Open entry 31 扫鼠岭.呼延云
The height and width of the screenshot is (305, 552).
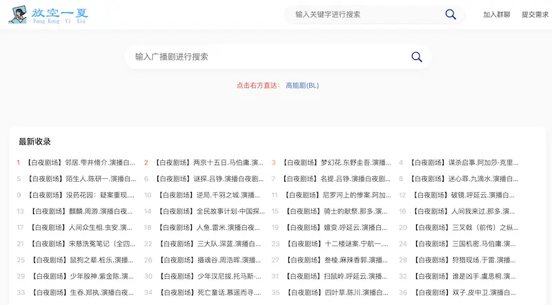click(x=337, y=276)
